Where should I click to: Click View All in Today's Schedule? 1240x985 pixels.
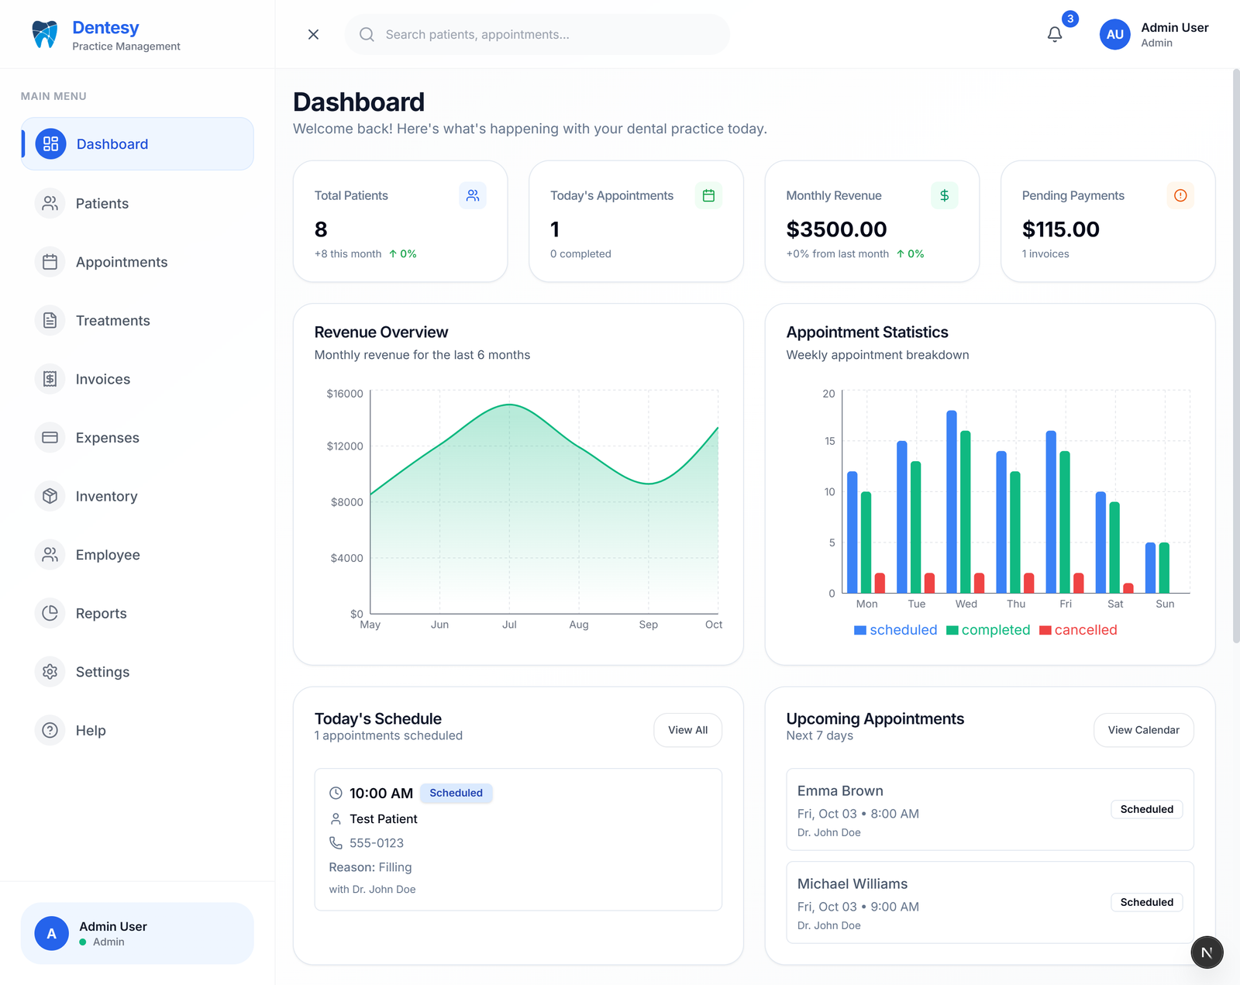pos(687,729)
